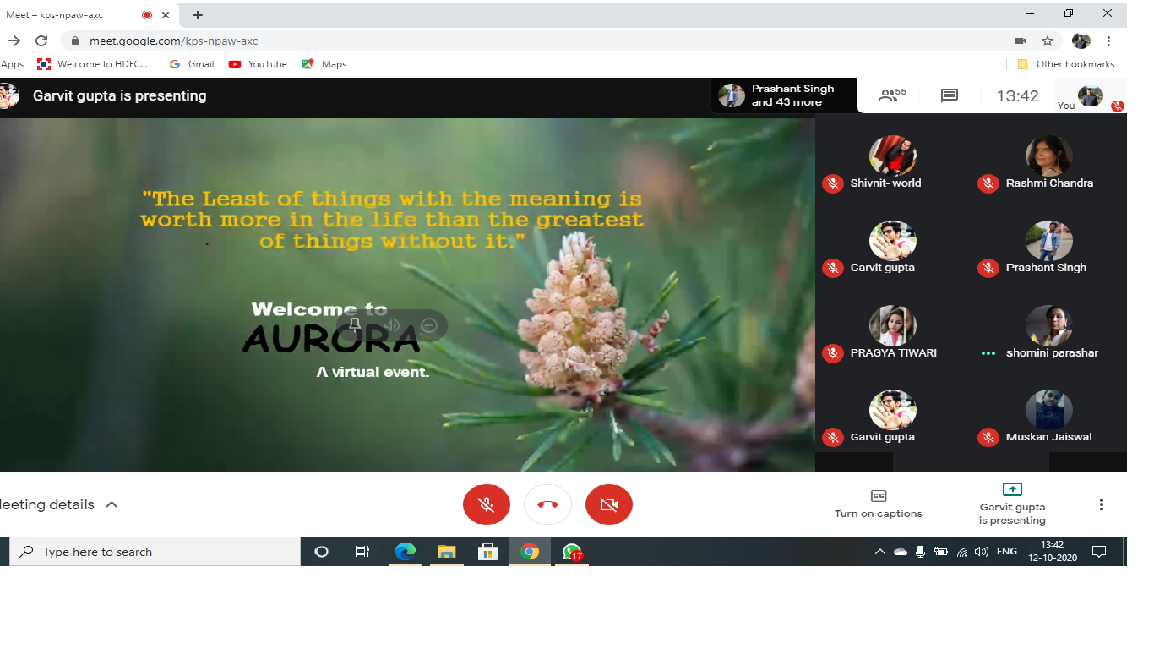The height and width of the screenshot is (649, 1154).
Task: Click the red hang up call button
Action: (547, 504)
